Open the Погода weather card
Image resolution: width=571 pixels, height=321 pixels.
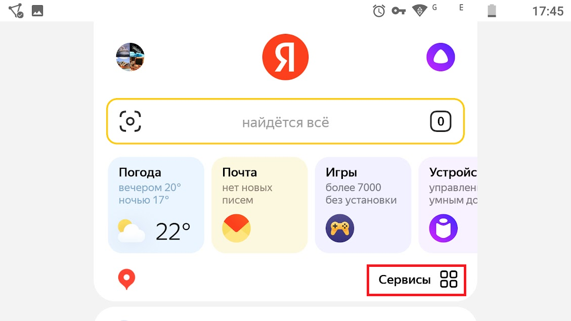pos(156,205)
